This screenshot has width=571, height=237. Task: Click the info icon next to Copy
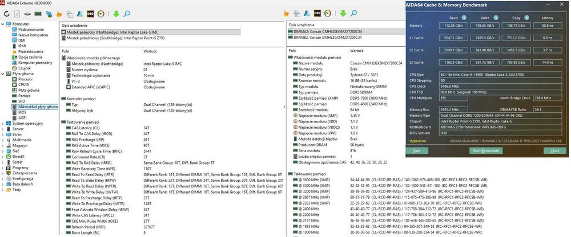point(527,18)
